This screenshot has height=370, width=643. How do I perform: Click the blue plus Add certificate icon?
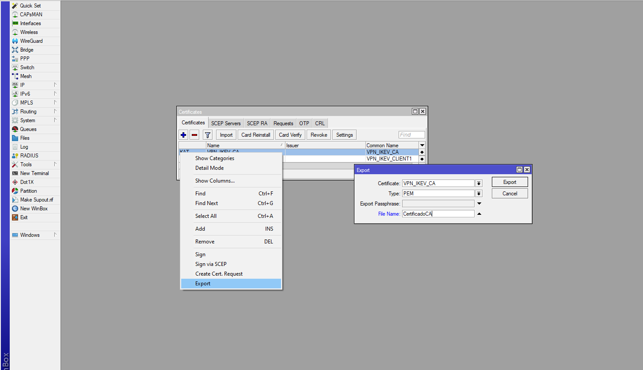[x=184, y=135]
